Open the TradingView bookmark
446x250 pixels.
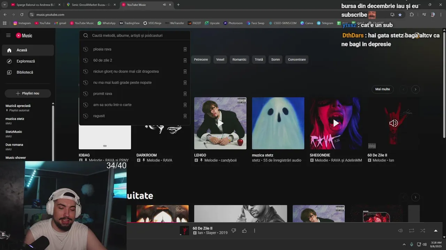click(x=129, y=23)
